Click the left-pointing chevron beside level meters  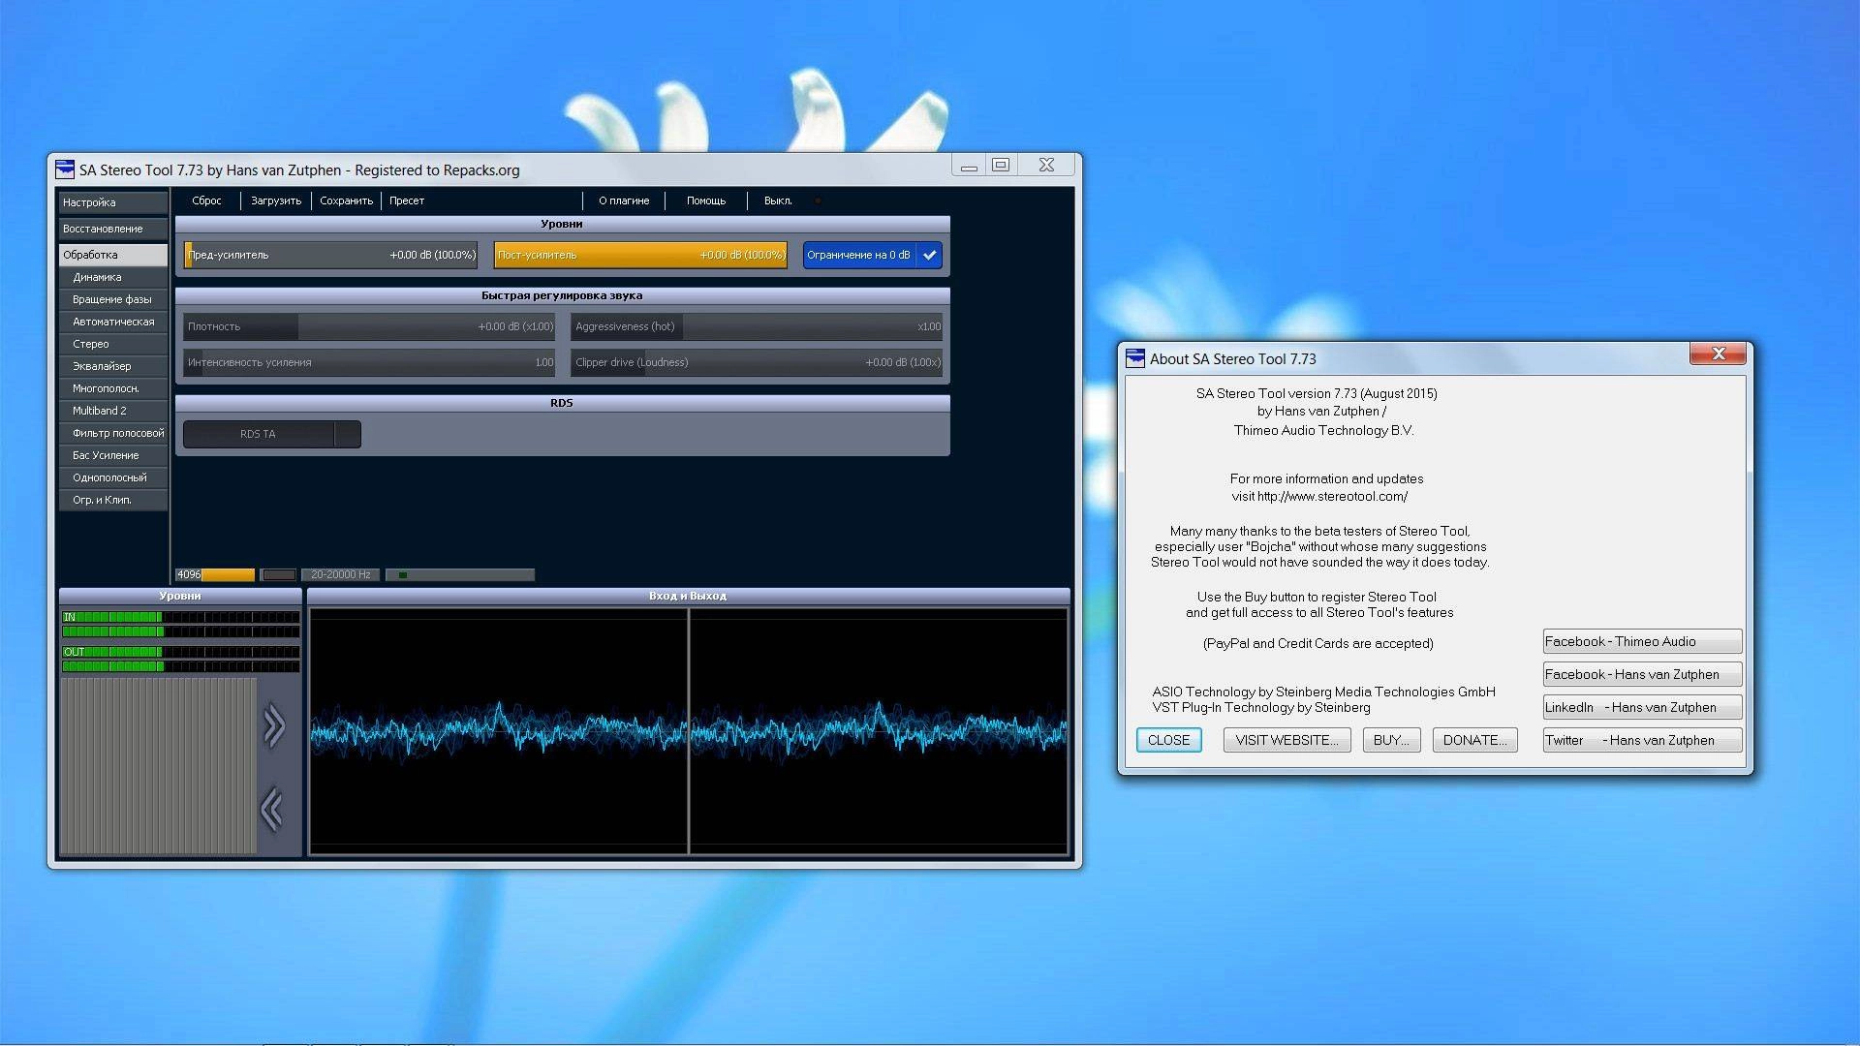(272, 810)
